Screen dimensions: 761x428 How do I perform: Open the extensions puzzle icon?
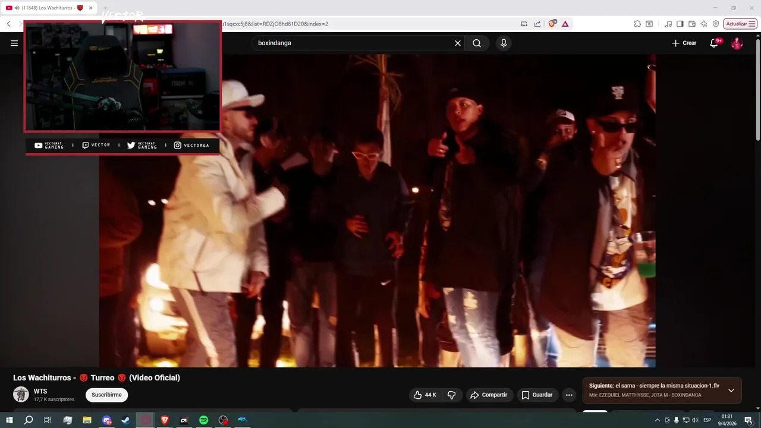(637, 24)
